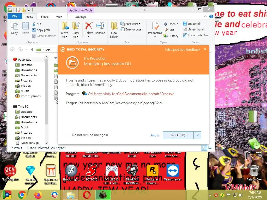This screenshot has width=267, height=200.
Task: Select Copy path in the ribbon
Action: [41, 30]
